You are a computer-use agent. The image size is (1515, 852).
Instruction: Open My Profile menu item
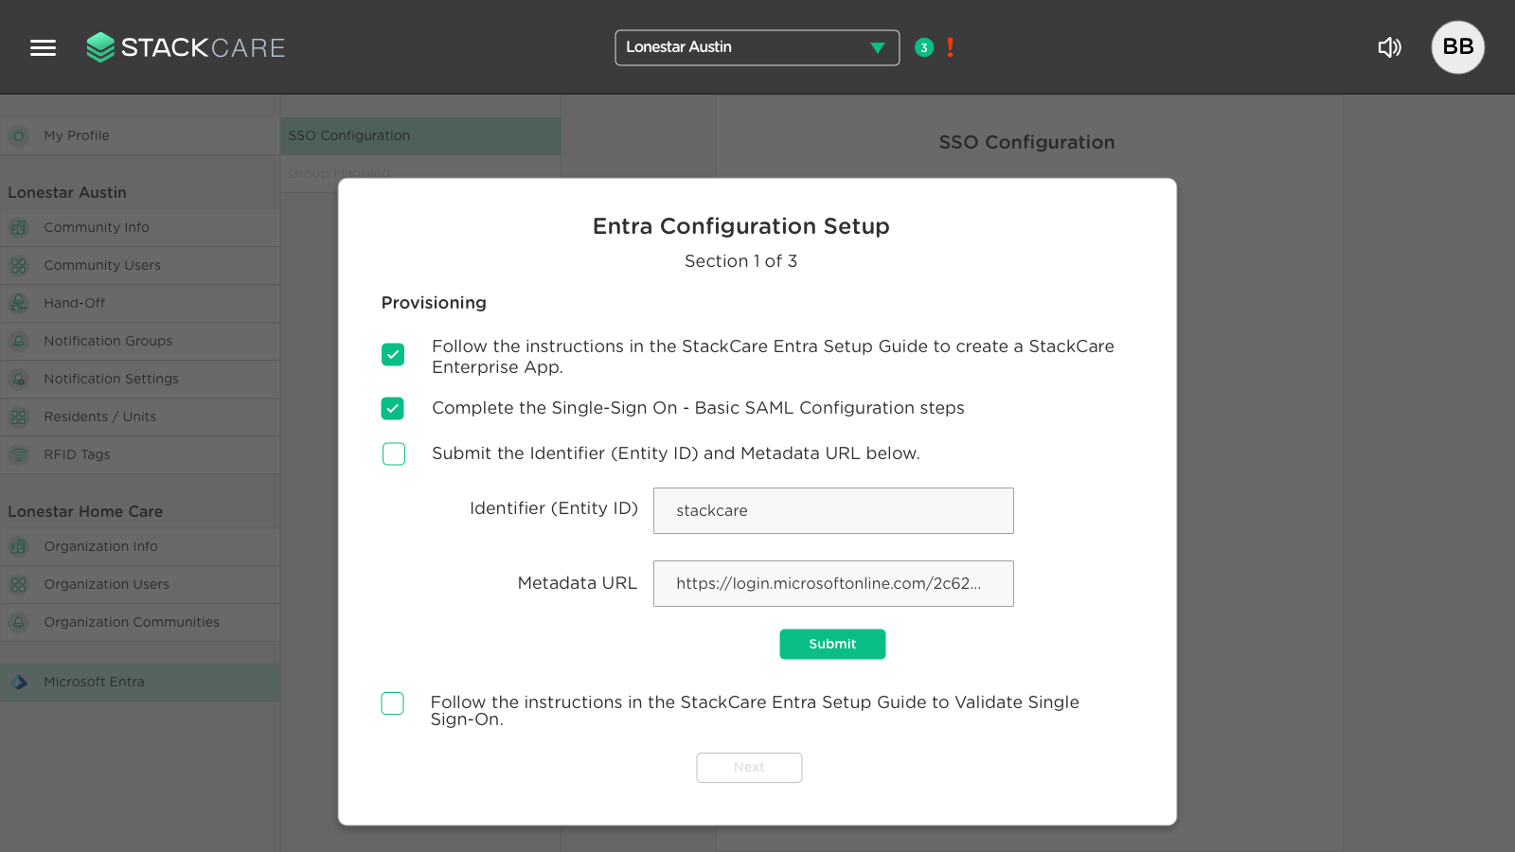140,136
